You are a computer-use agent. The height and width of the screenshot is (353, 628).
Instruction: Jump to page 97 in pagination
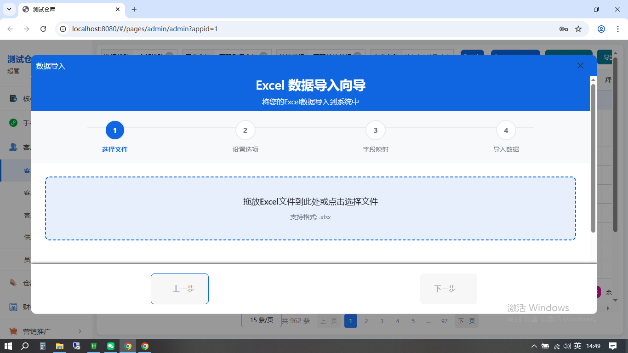[444, 321]
